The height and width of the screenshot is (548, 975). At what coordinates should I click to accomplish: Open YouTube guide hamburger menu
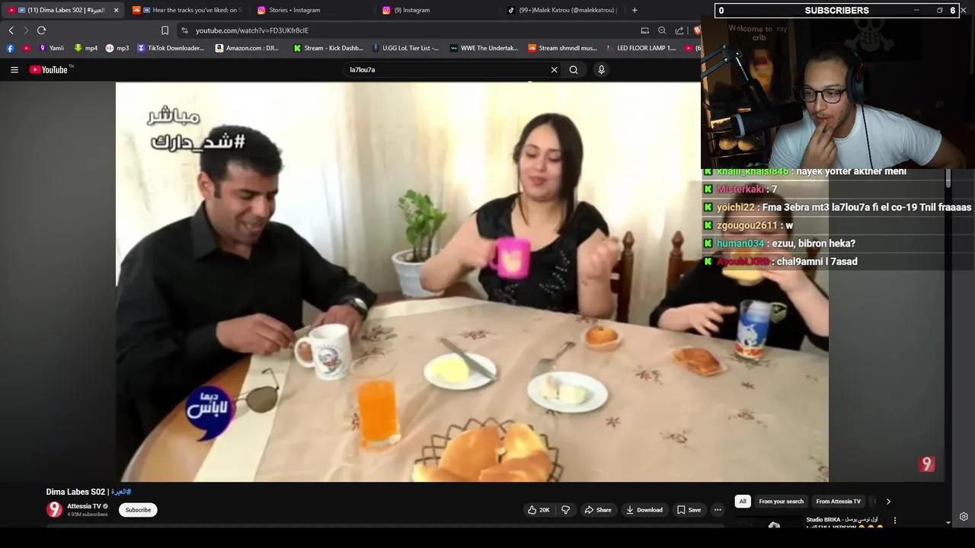point(14,69)
